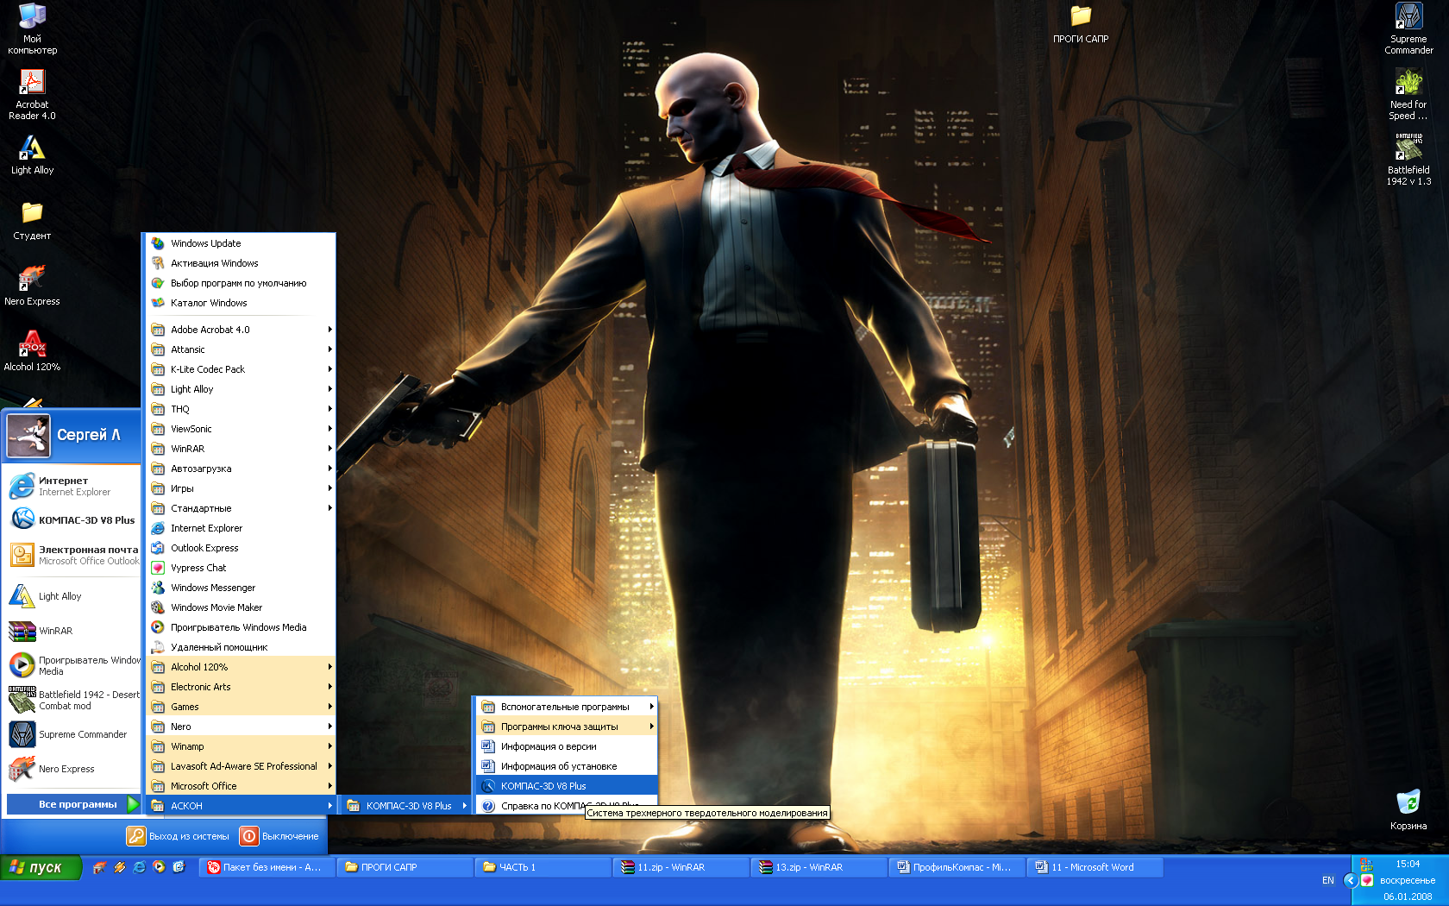Screen dimensions: 1449x906
Task: Expand Lavasoft Ad-Aware SE Professional group
Action: (x=241, y=766)
